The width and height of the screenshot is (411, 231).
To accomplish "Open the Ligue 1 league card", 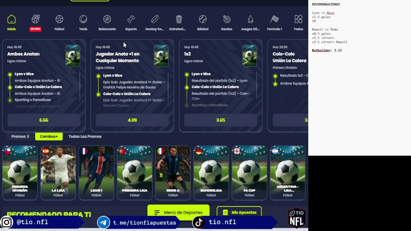I will point(96,173).
